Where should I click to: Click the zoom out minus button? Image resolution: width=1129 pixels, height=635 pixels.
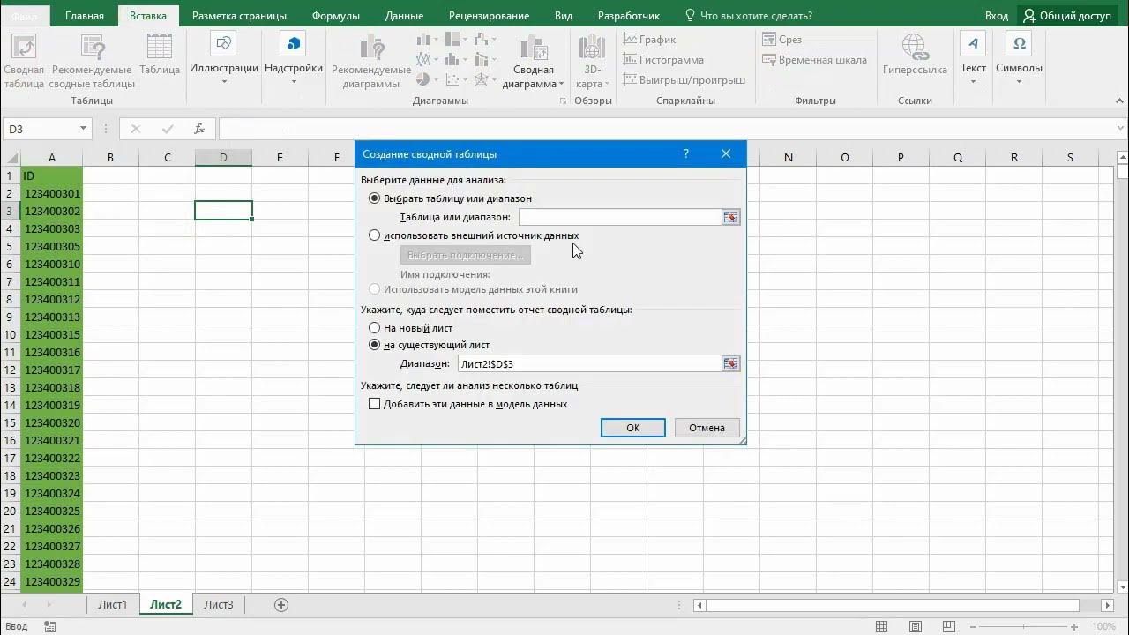click(x=971, y=626)
